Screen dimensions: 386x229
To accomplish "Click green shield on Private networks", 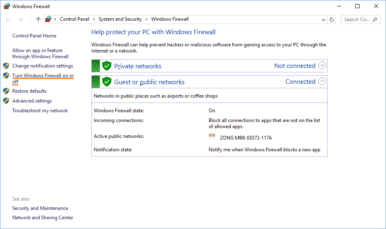I will coord(107,66).
